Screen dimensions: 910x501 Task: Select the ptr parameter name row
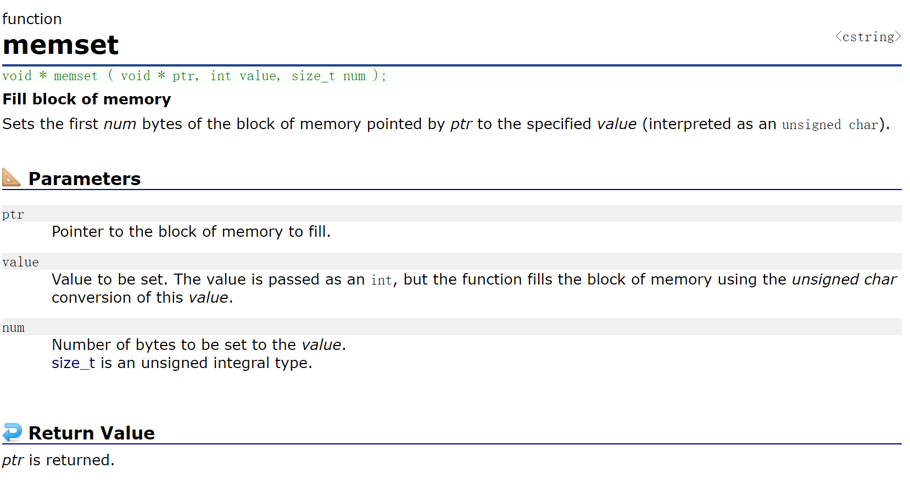click(451, 214)
